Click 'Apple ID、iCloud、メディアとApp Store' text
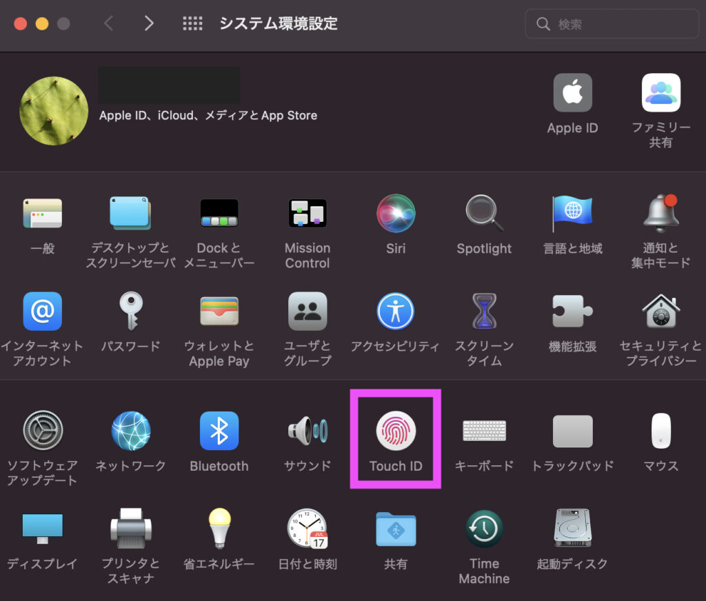 [x=208, y=116]
